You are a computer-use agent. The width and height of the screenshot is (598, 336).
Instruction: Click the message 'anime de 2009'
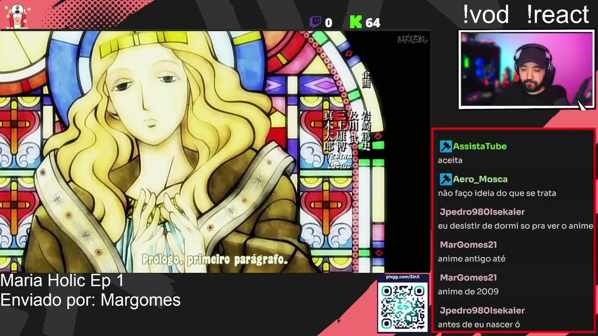click(x=468, y=291)
